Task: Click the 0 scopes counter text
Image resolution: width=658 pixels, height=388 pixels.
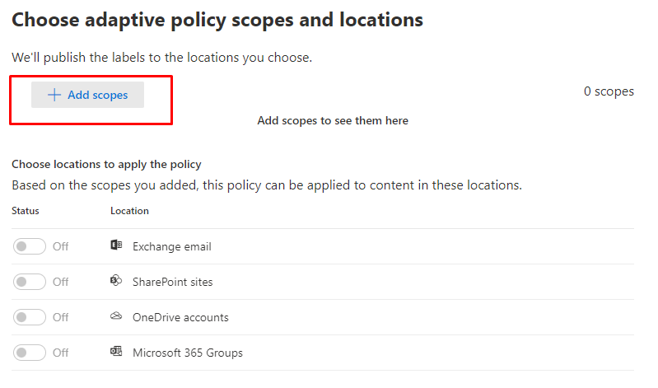Action: pos(609,91)
